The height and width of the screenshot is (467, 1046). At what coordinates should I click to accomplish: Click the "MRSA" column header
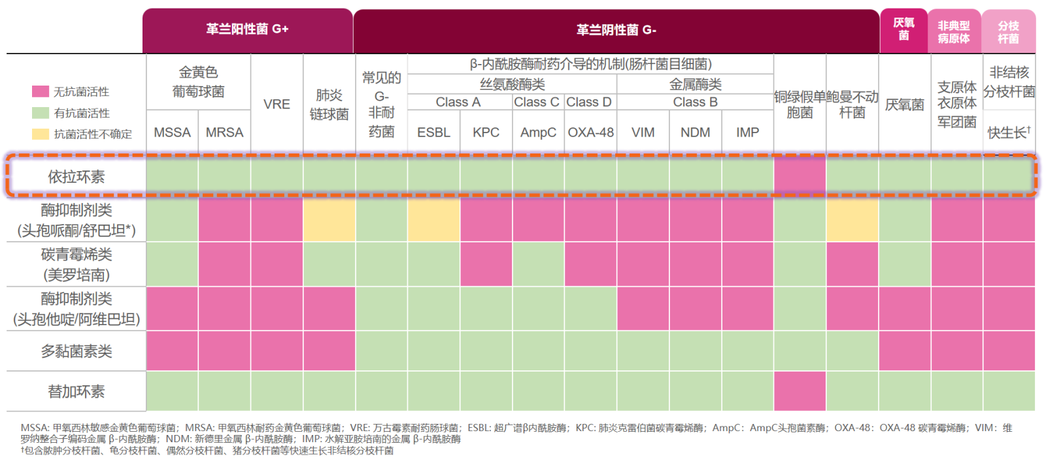(x=224, y=133)
